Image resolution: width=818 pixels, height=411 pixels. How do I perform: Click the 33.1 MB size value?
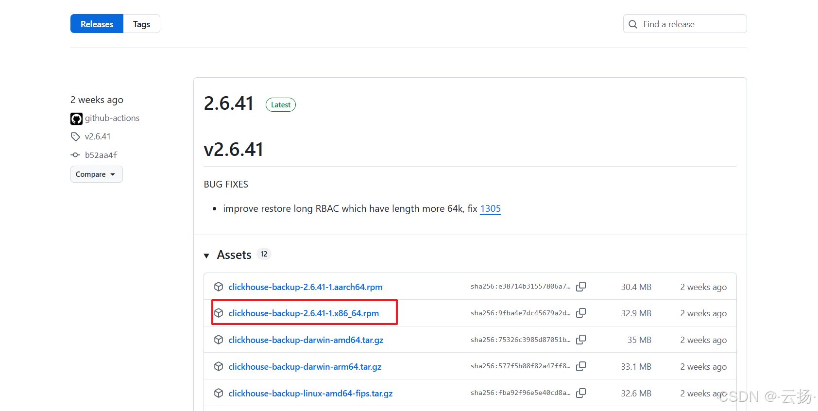pos(636,367)
